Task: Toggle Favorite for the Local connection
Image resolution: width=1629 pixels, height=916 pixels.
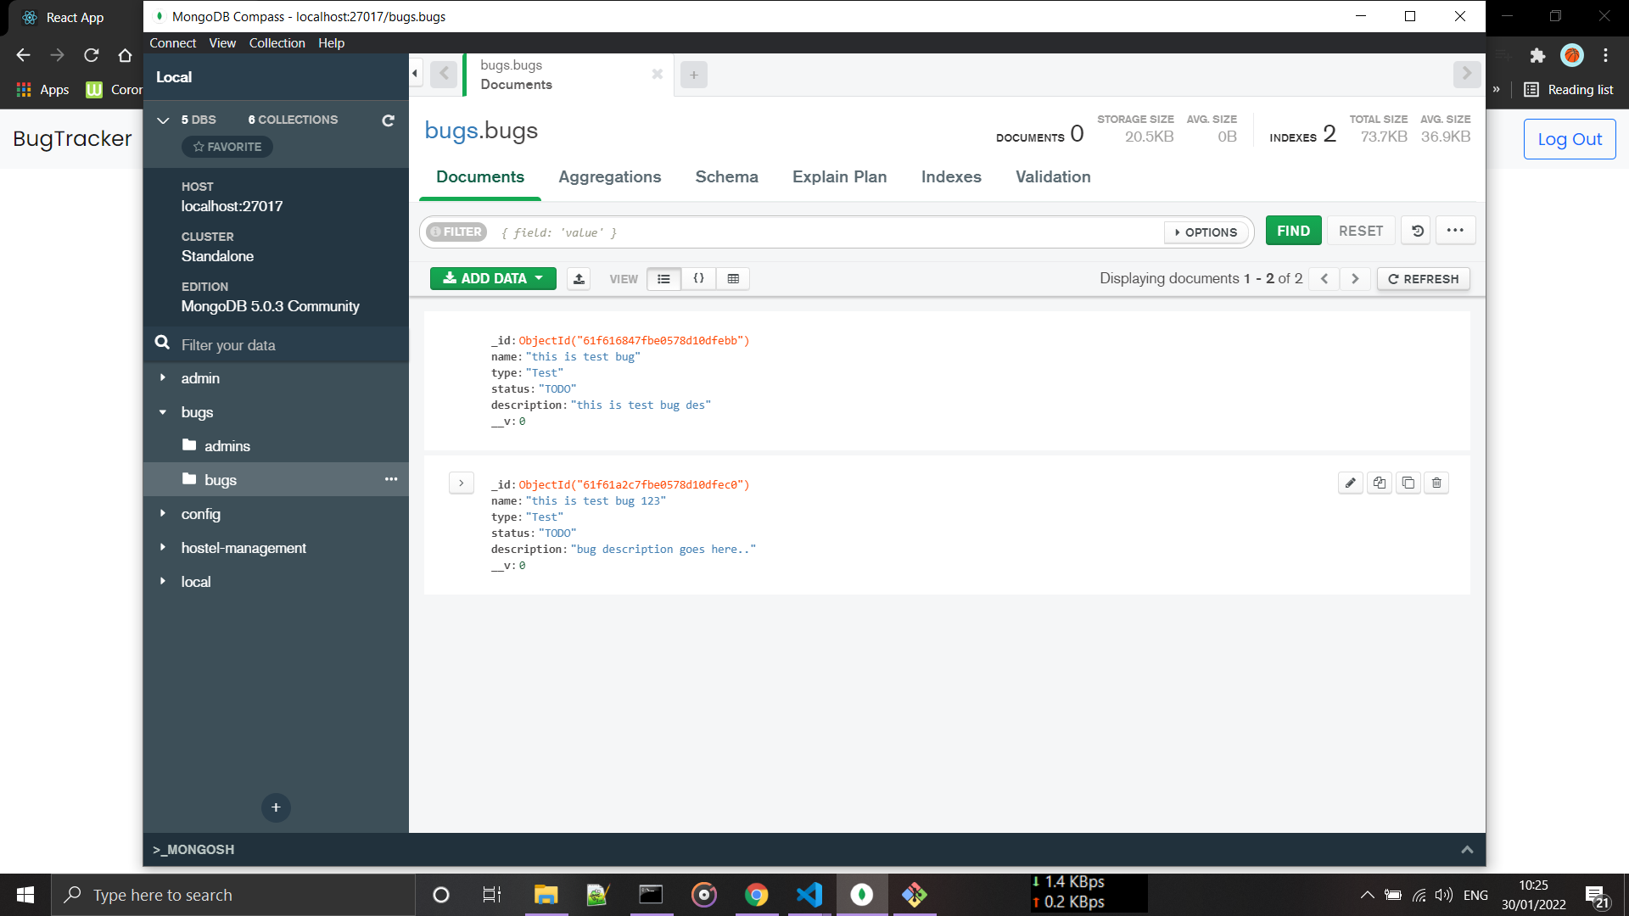Action: pos(227,146)
